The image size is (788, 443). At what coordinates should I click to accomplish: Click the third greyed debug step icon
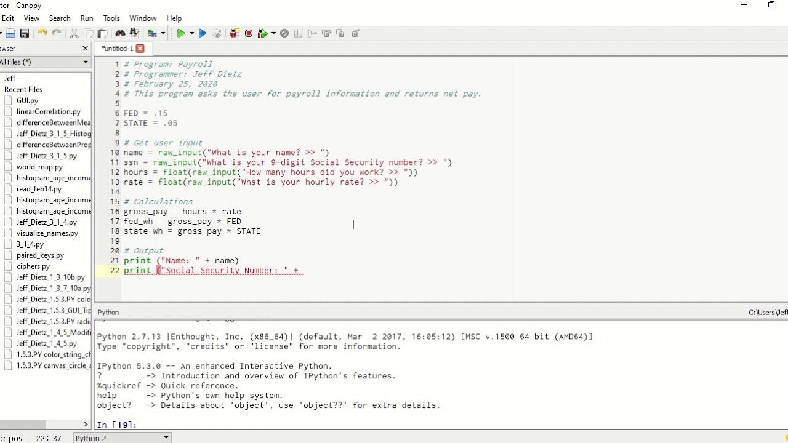point(340,33)
